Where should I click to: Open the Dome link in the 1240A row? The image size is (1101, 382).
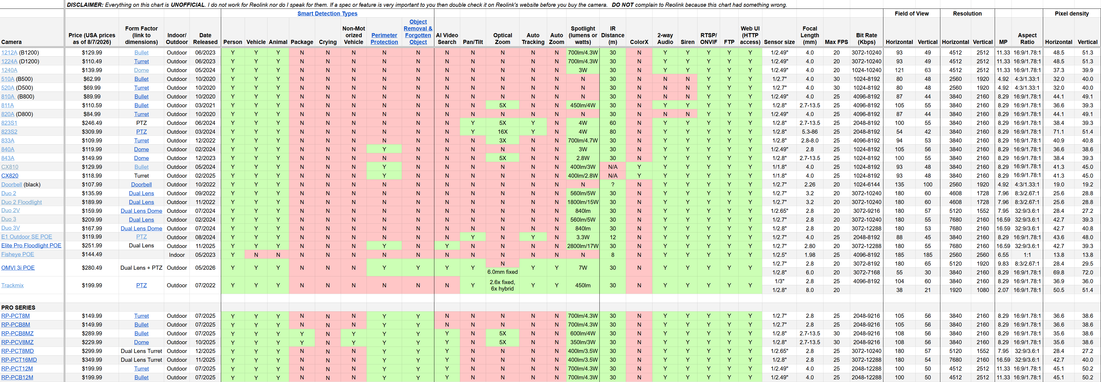[142, 70]
